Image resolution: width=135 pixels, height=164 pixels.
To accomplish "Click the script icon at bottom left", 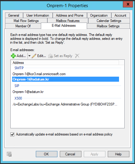I will tap(9, 154).
